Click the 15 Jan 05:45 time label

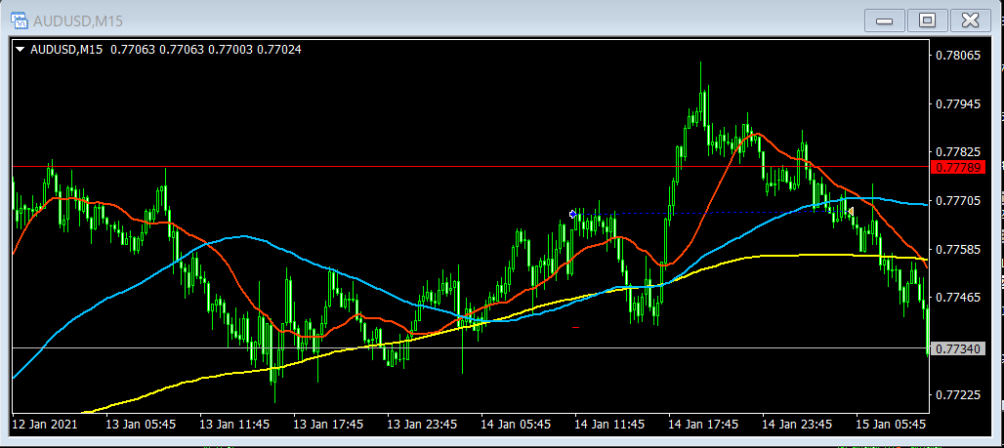pyautogui.click(x=892, y=425)
